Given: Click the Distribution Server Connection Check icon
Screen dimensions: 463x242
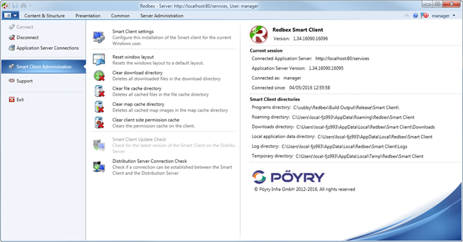Looking at the screenshot, I should coord(99,164).
